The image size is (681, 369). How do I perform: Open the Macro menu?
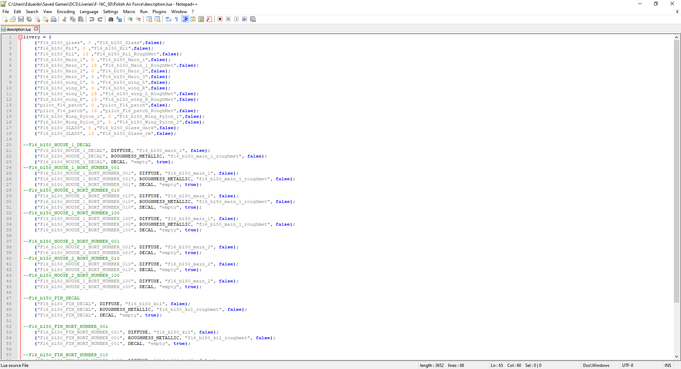[129, 12]
